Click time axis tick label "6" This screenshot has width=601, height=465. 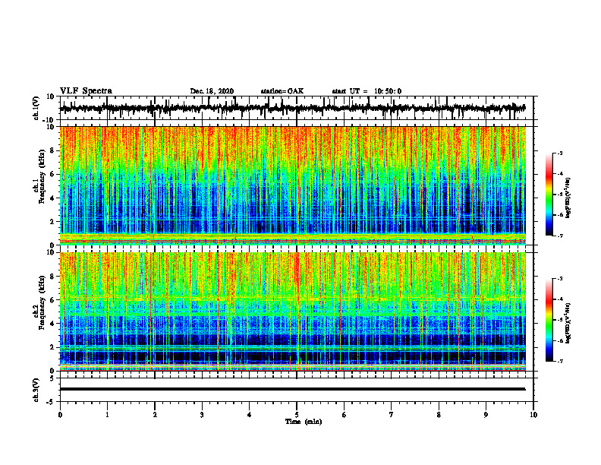345,415
